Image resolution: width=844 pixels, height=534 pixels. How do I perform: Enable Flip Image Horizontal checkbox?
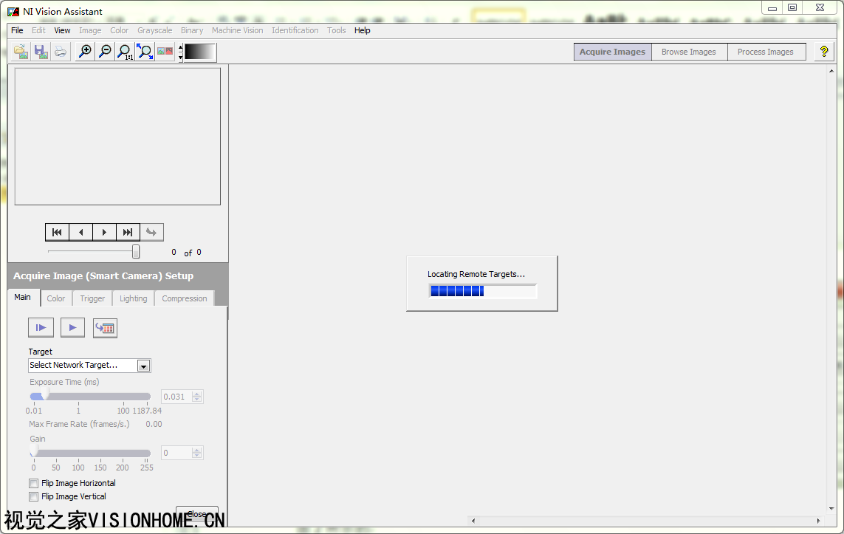(x=34, y=483)
